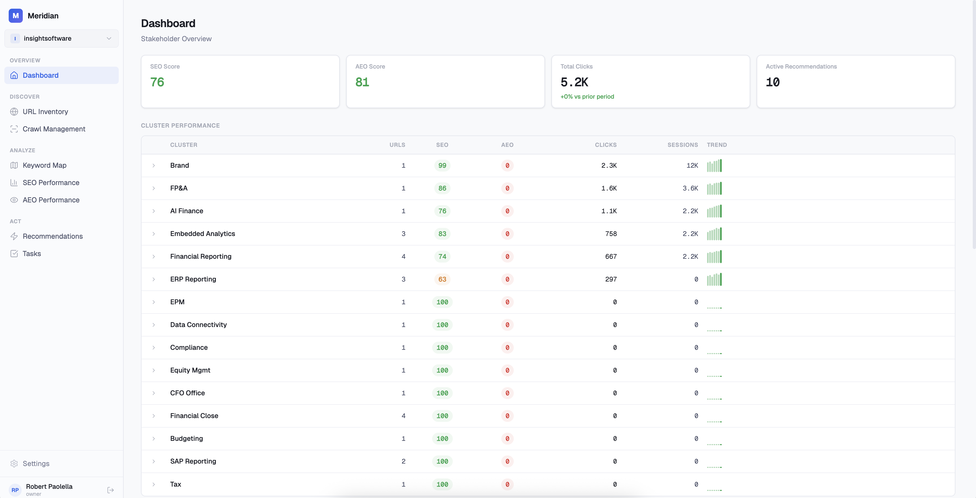Click the SEO column header
Screen dimensions: 976x498
[442, 145]
